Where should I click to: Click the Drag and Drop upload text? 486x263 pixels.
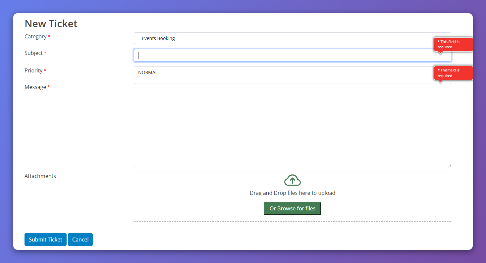[x=292, y=193]
